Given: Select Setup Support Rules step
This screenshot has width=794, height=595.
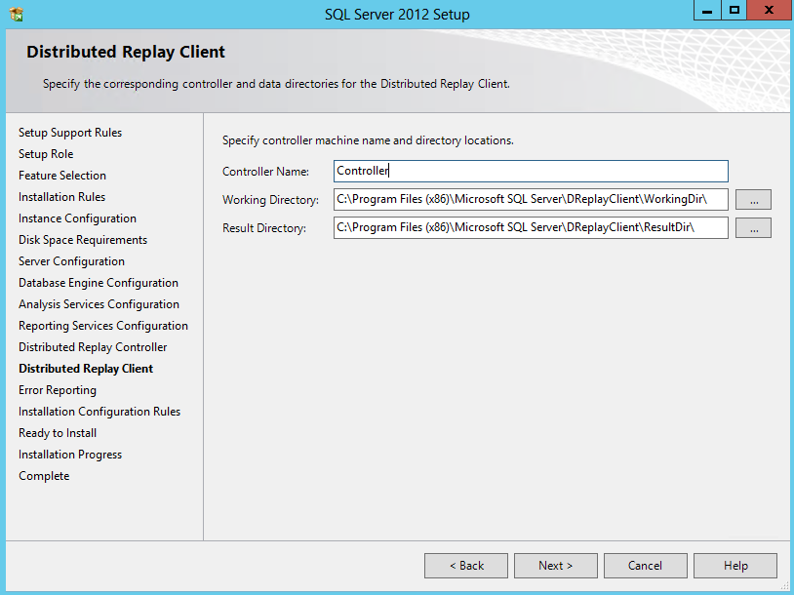Looking at the screenshot, I should coord(70,133).
